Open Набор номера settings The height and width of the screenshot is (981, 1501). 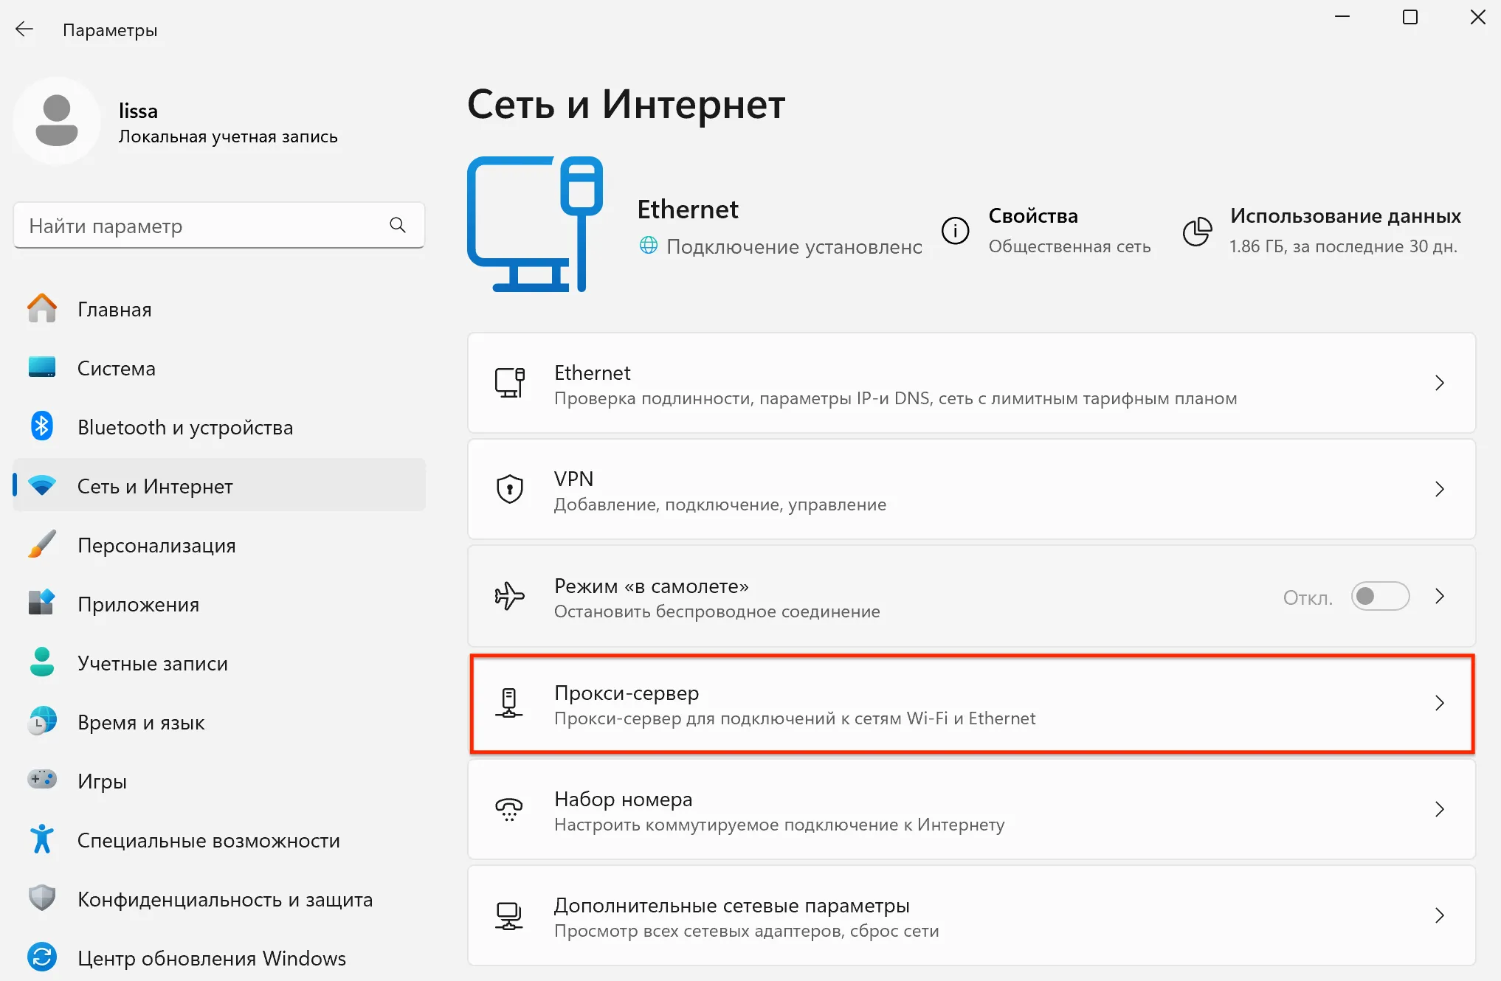tap(972, 809)
